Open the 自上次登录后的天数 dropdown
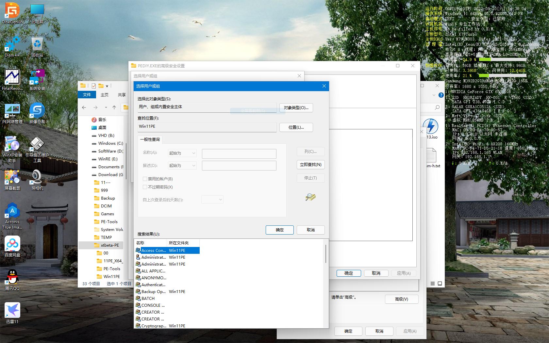This screenshot has width=549, height=343. click(x=212, y=199)
